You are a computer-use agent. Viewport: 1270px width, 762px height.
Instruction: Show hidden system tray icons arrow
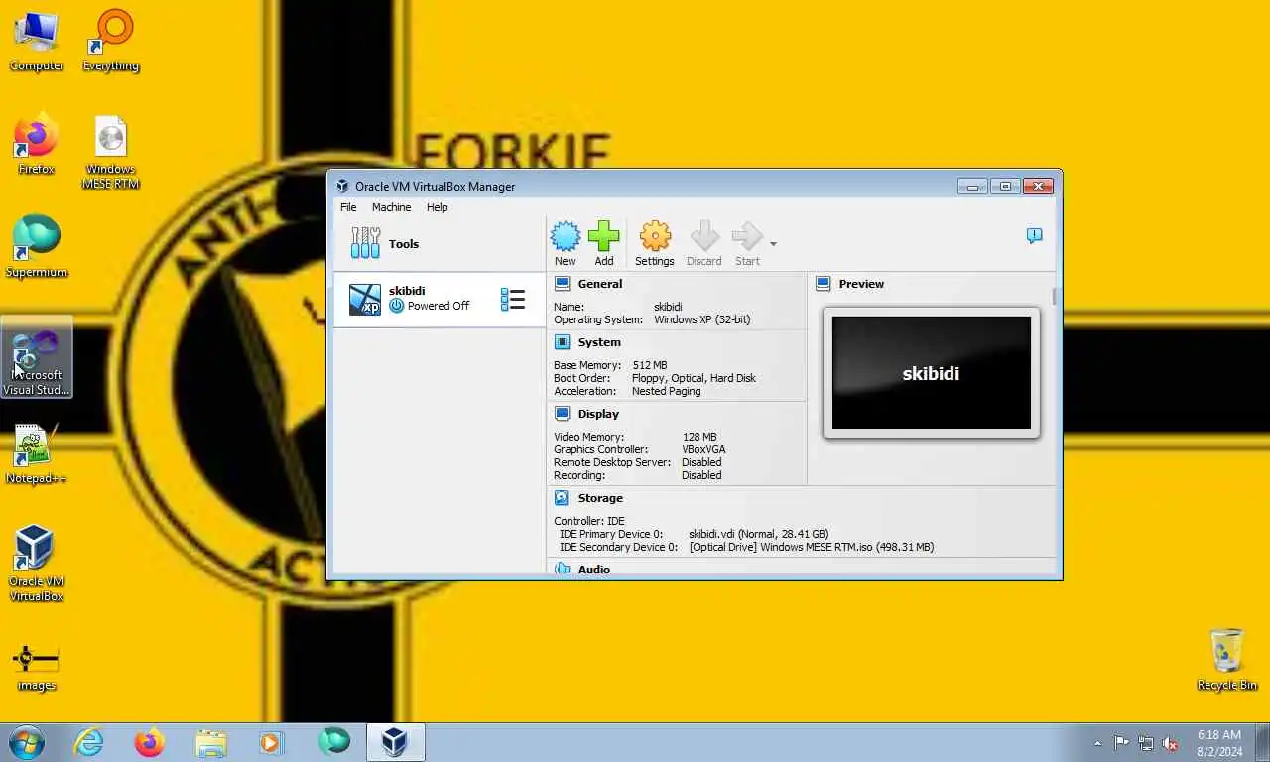point(1097,743)
